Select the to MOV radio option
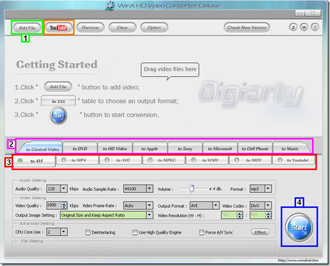Viewport: 330px width, 266px height. (x=251, y=160)
